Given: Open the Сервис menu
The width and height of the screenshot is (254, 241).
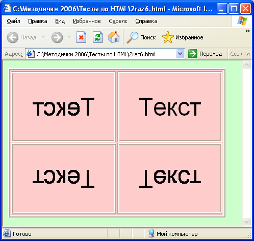Looking at the screenshot, I should (x=118, y=21).
